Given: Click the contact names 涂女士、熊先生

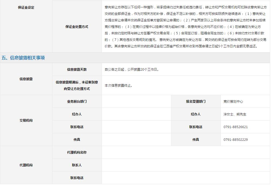Looking at the screenshot, I should [235, 114].
